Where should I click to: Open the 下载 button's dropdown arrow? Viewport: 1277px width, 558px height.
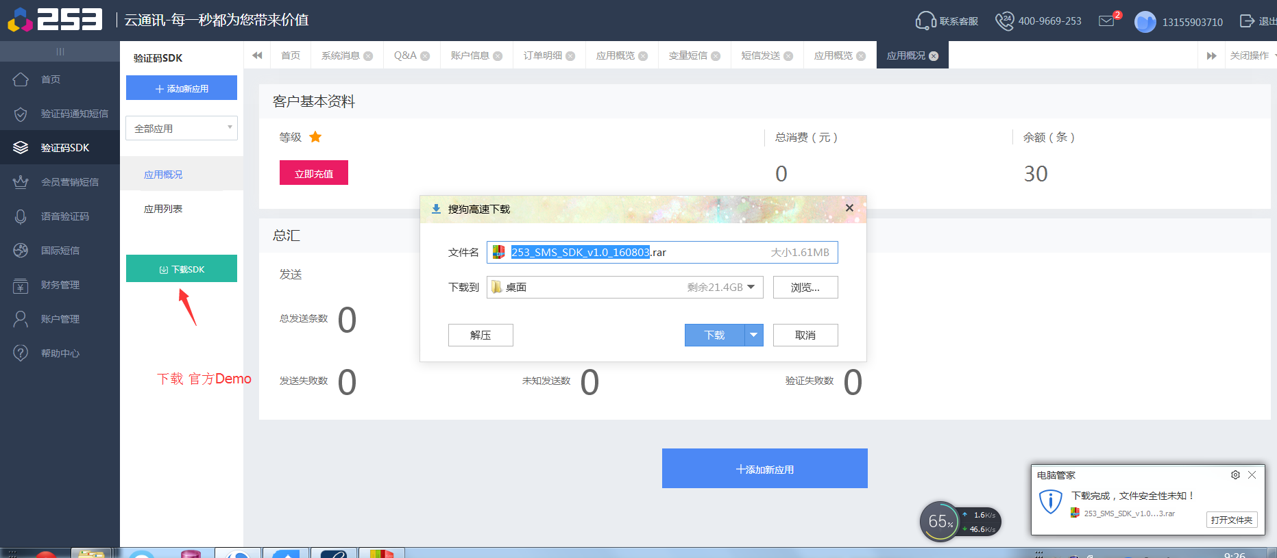click(x=754, y=335)
